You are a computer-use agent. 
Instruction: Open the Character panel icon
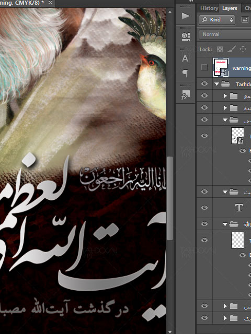[186, 58]
